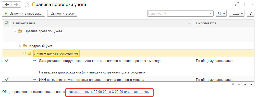Jump to the first row of the list
The height and width of the screenshot is (97, 258).
(x=233, y=84)
